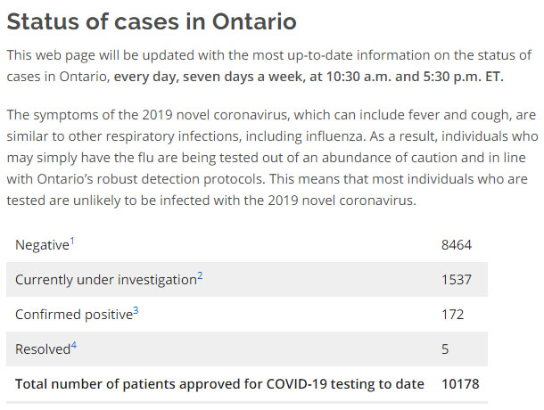Click the resolved count value 5
544x410 pixels.
point(445,349)
